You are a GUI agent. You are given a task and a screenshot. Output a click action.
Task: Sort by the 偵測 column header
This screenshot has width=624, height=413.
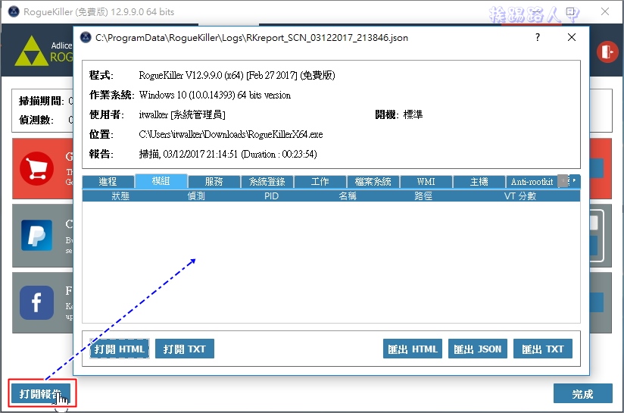tap(196, 196)
